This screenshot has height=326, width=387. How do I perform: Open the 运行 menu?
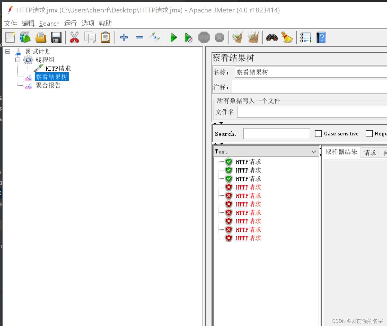71,23
